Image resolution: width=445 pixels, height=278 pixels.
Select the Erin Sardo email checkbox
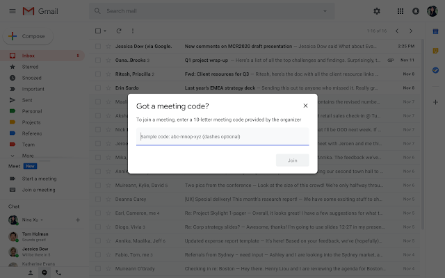tap(98, 88)
